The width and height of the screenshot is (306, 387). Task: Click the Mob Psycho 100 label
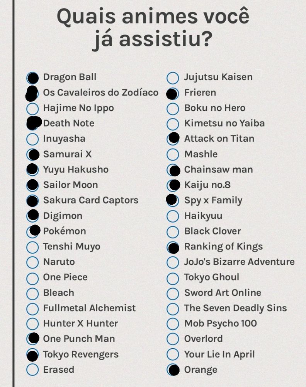pos(221,323)
